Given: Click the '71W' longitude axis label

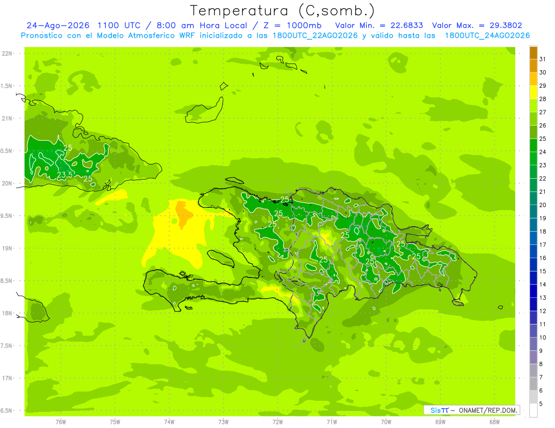Looking at the screenshot, I should (332, 422).
